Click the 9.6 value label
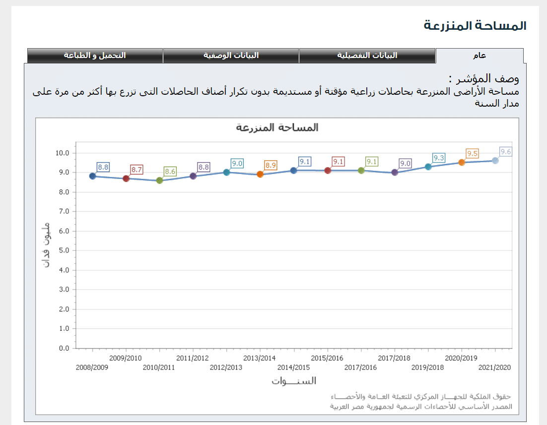Image resolution: width=547 pixels, height=425 pixels. 506,152
